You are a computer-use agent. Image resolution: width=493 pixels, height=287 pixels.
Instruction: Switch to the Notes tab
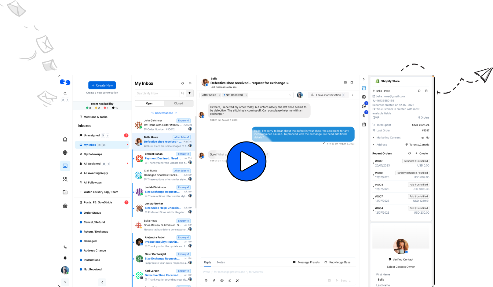point(221,262)
